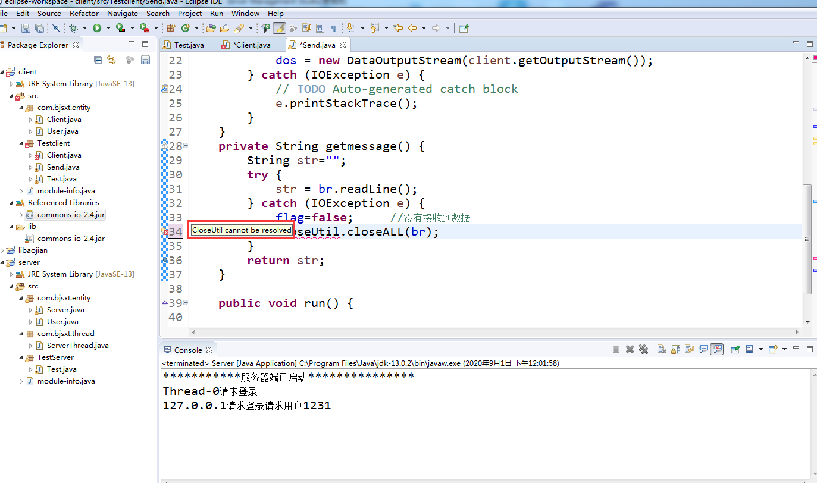
Task: Click the editor vertical scrollbar thumb
Action: pyautogui.click(x=807, y=239)
